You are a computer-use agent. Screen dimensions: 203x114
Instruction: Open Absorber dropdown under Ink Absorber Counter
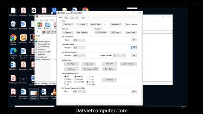click(x=79, y=56)
